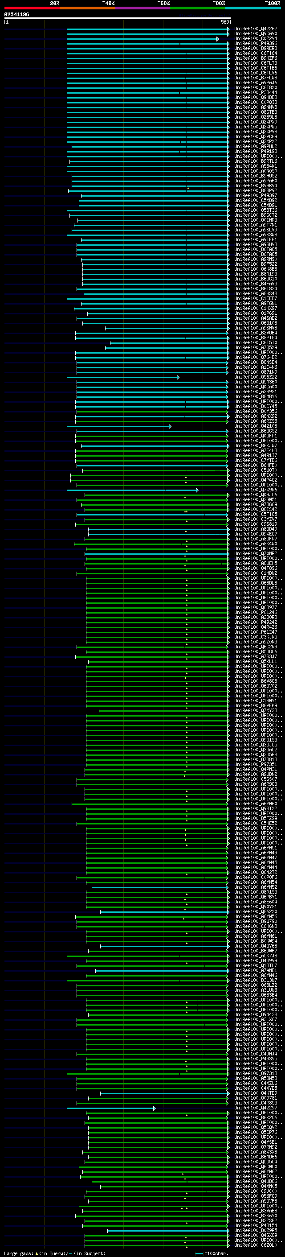Click label UniRef100_Q58T36
The width and height of the screenshot is (285, 1257).
click(x=255, y=210)
